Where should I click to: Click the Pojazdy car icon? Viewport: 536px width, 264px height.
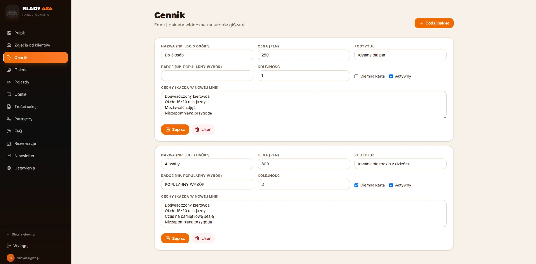click(x=9, y=82)
